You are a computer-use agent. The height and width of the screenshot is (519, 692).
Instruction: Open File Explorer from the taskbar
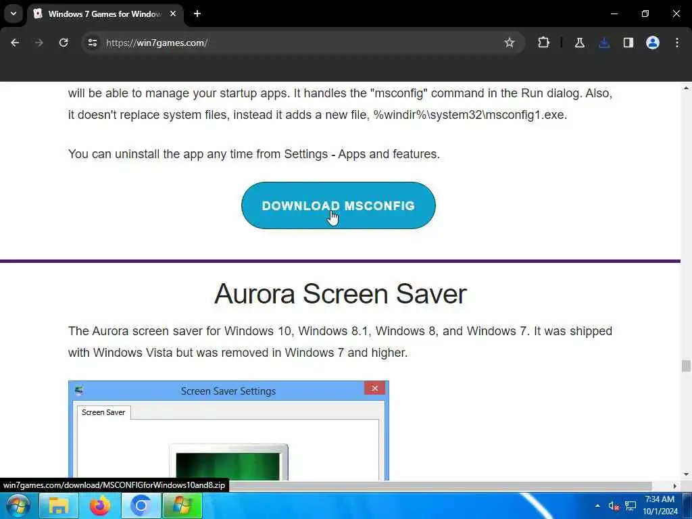pyautogui.click(x=58, y=505)
